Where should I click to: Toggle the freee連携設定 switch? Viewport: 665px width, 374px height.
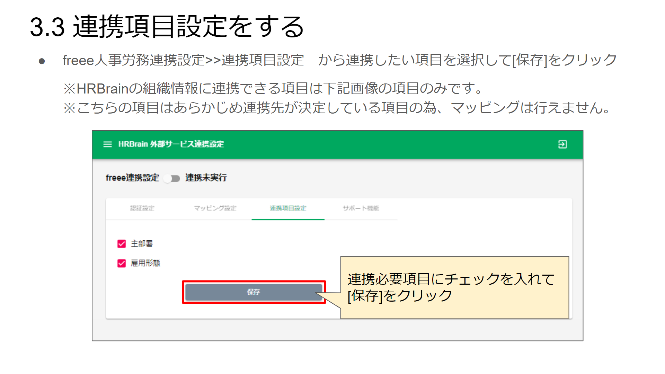coord(172,178)
